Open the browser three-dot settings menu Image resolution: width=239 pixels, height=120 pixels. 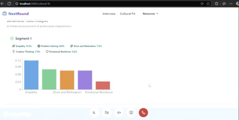pyautogui.click(x=231, y=4)
